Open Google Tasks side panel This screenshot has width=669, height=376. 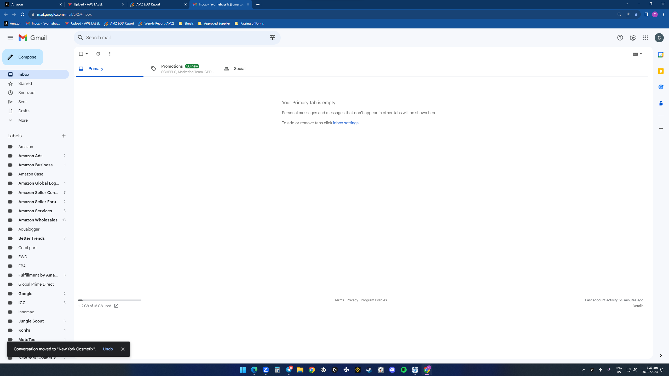(x=661, y=87)
